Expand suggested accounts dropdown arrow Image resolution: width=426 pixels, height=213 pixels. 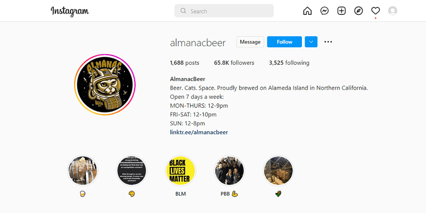point(311,42)
